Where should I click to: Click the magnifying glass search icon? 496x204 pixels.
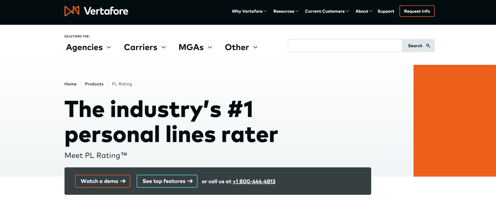point(428,46)
